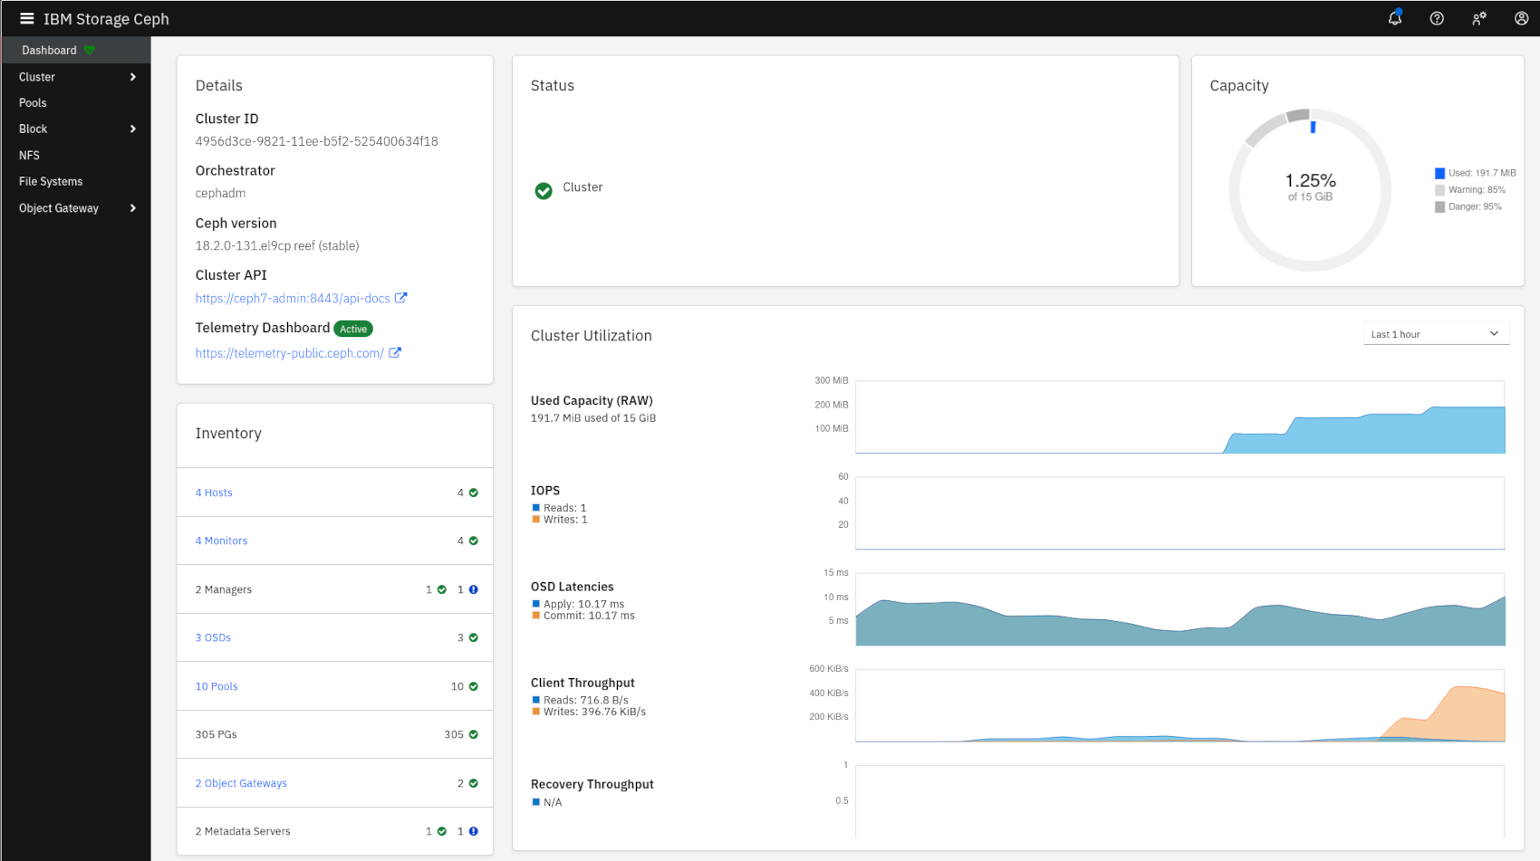Image resolution: width=1540 pixels, height=861 pixels.
Task: Click the Client Throughput Writes legend swatch
Action: pos(535,712)
